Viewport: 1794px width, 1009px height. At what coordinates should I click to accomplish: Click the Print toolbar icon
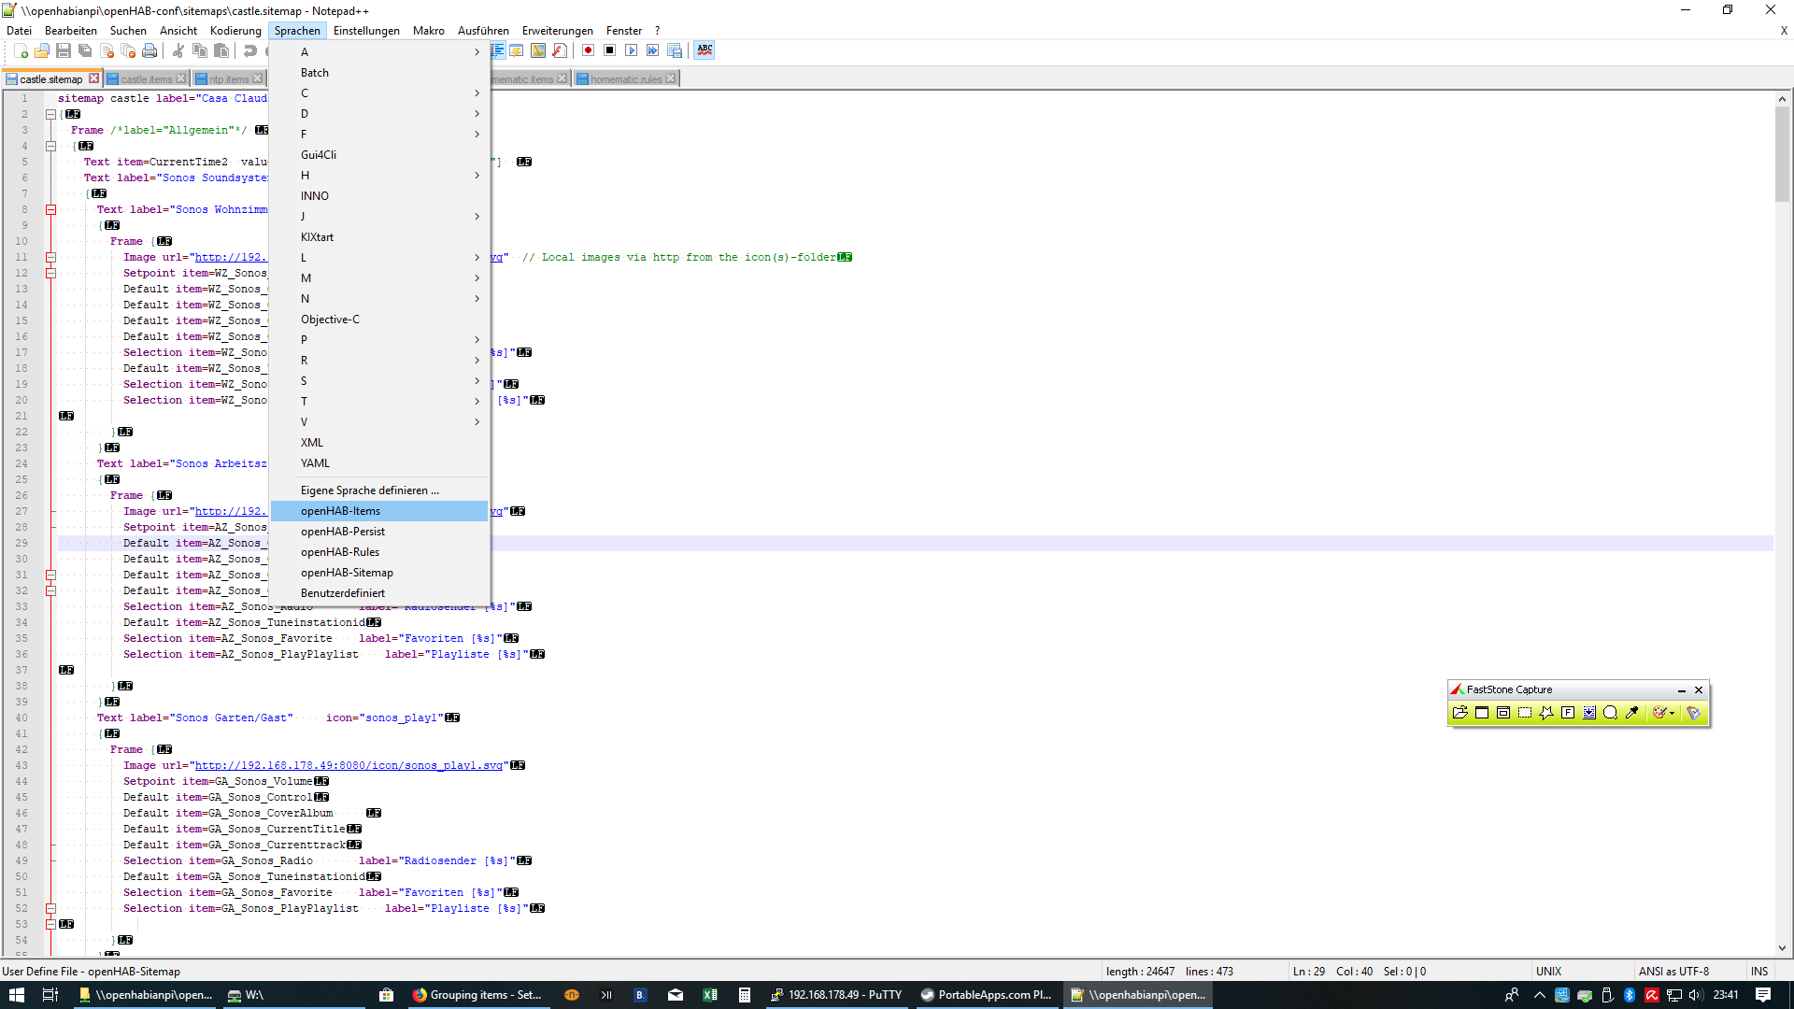(x=149, y=51)
